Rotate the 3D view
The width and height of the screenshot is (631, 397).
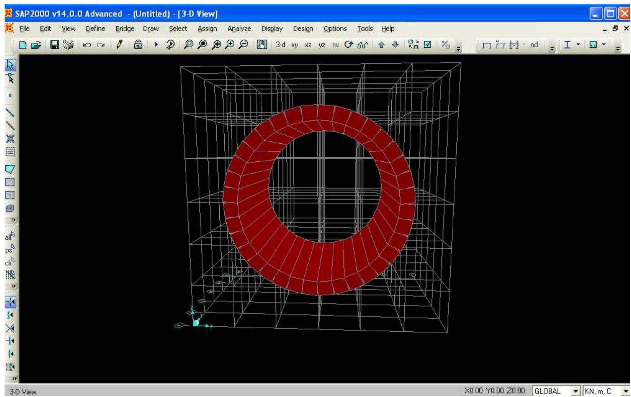(348, 45)
